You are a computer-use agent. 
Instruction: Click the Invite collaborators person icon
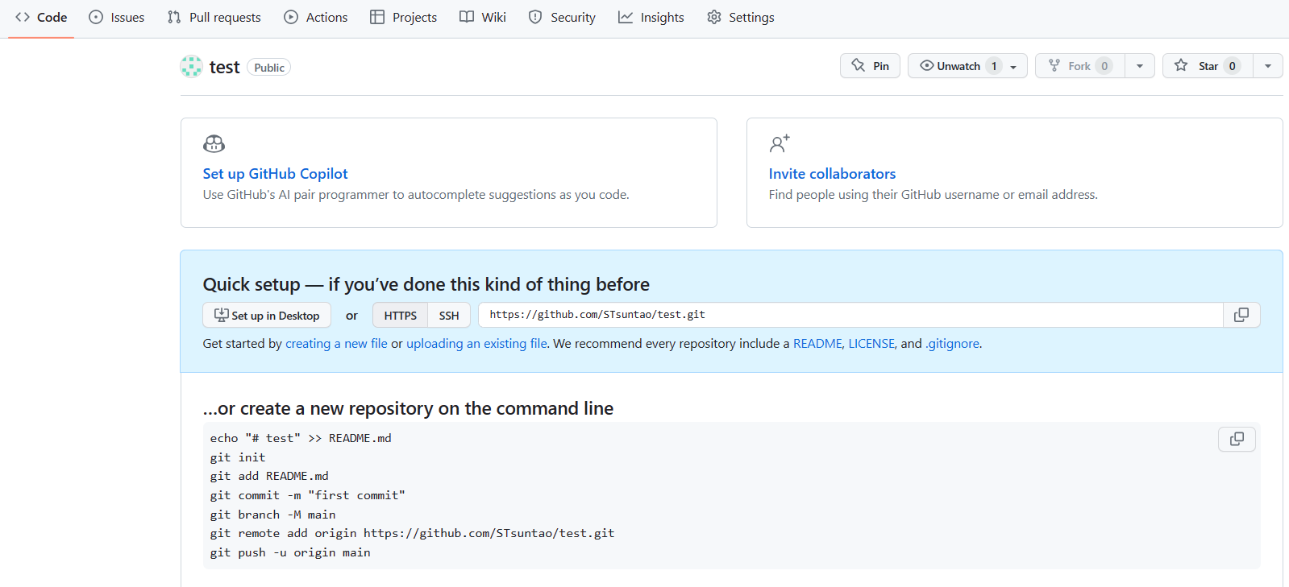[x=780, y=144]
